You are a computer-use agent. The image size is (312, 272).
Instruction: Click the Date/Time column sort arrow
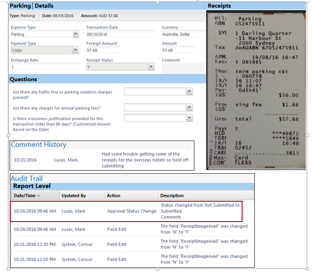[38, 195]
